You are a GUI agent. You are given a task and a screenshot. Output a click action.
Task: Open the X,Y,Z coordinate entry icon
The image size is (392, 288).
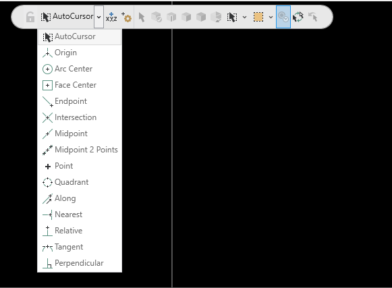point(111,17)
